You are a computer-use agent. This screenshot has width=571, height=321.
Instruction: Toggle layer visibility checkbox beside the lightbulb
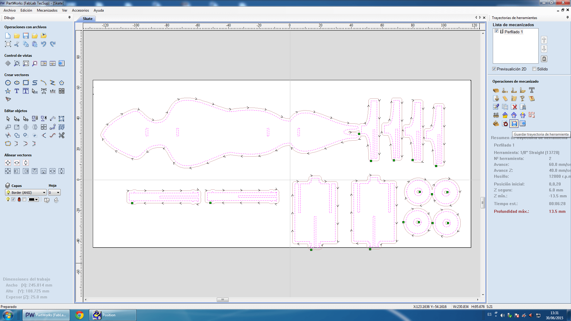(x=13, y=199)
